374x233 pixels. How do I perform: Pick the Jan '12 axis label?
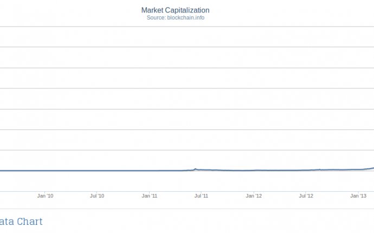(x=254, y=196)
